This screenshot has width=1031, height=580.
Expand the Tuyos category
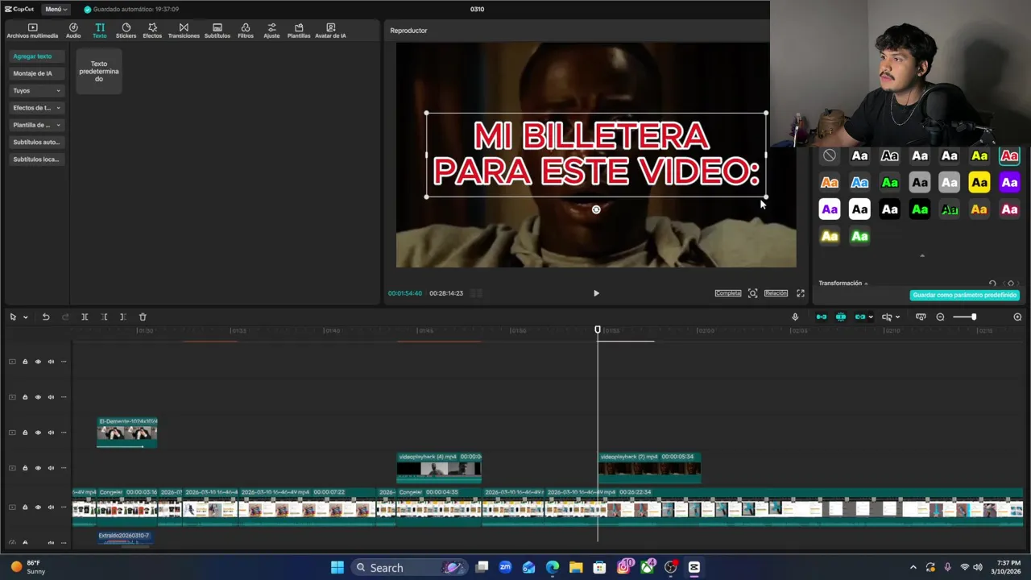[37, 90]
